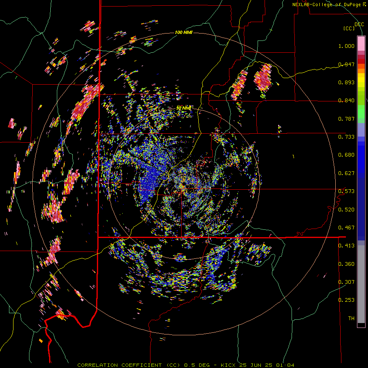Pick the lavender color bar segment

(361, 130)
